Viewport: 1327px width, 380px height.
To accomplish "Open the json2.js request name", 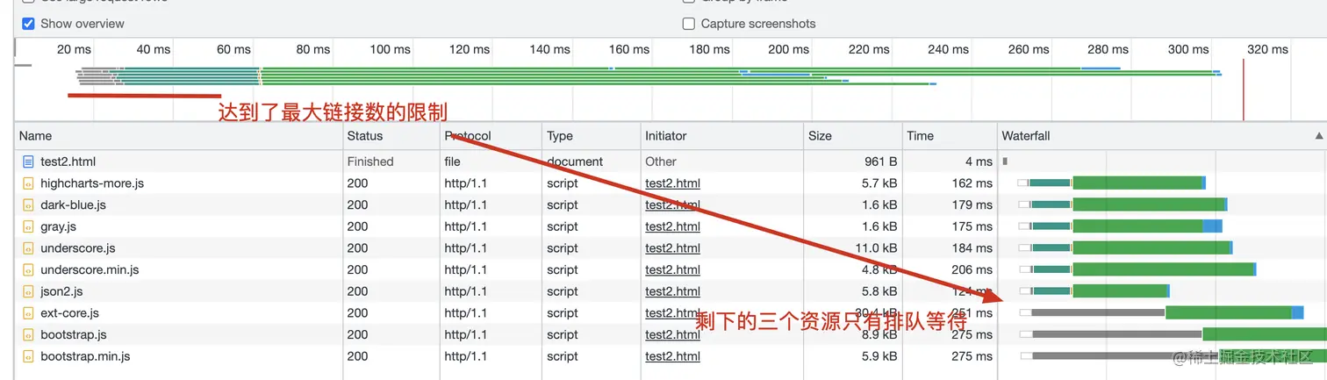I will 61,291.
